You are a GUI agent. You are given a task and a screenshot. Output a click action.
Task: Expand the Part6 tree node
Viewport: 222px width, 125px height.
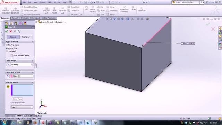36,22
